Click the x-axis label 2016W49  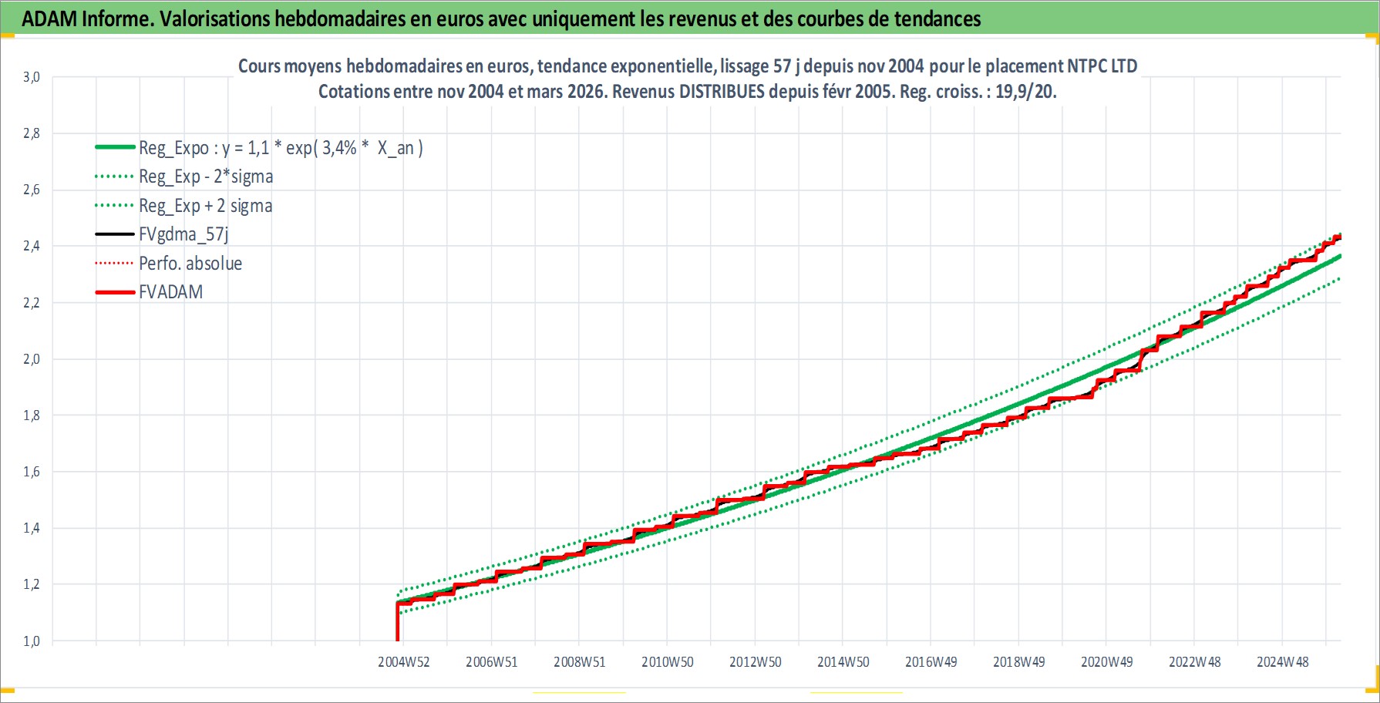tap(931, 662)
